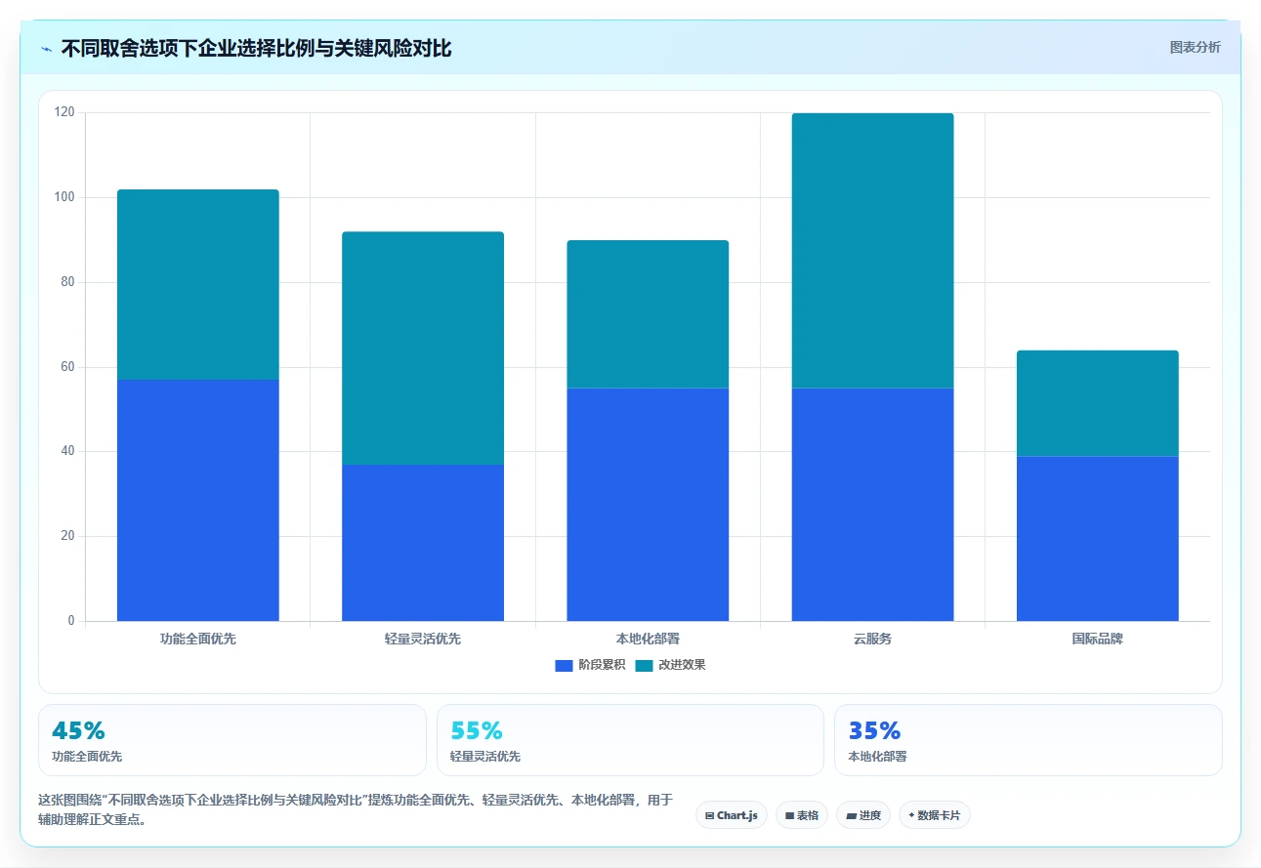
Task: Open the 45% 功能全面优先 data card
Action: click(232, 740)
